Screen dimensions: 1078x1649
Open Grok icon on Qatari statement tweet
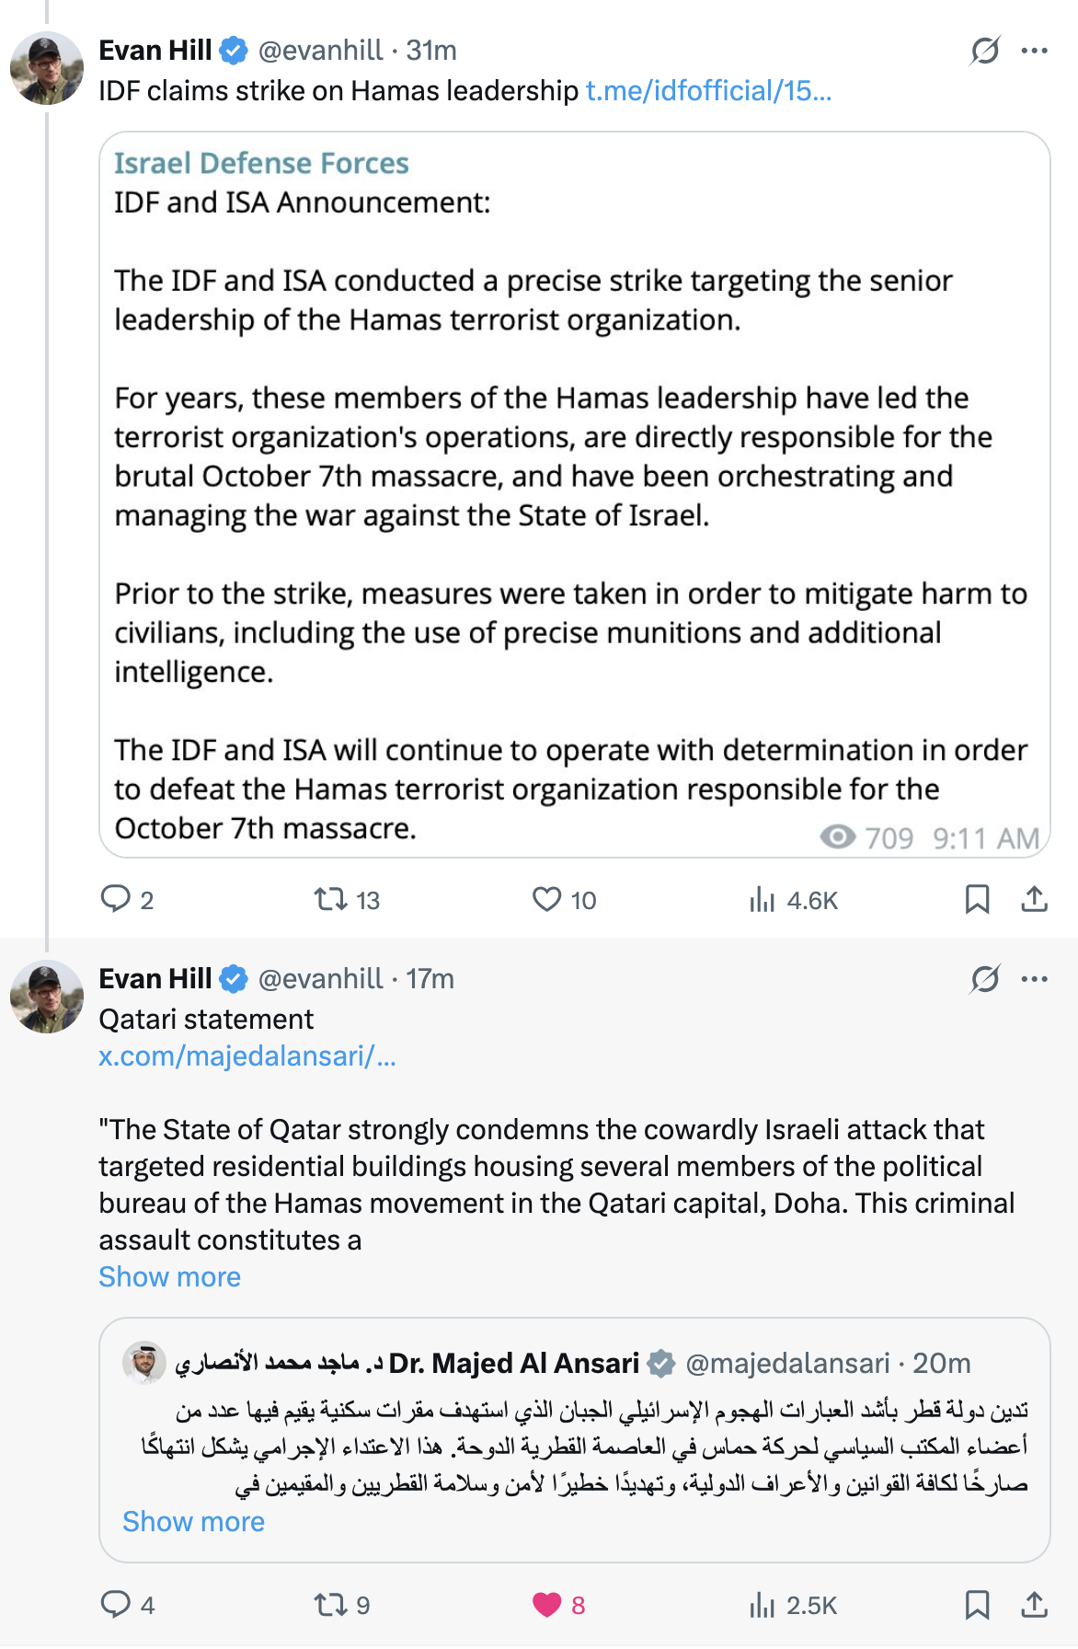985,979
